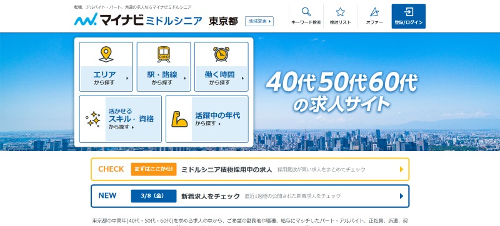Select 活躍中の年代から探す label
Image resolution: width=500 pixels, height=226 pixels.
(217, 119)
